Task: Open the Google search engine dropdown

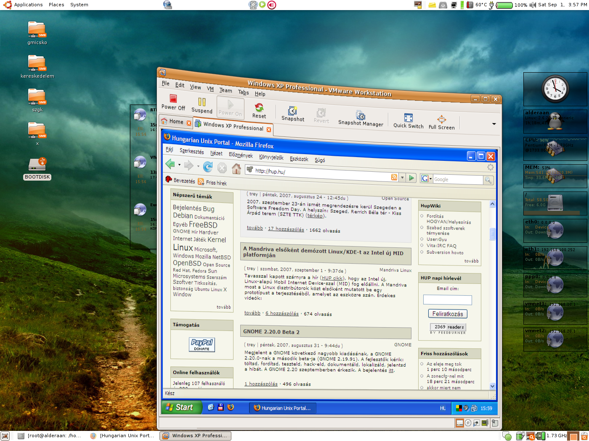Action: point(430,178)
